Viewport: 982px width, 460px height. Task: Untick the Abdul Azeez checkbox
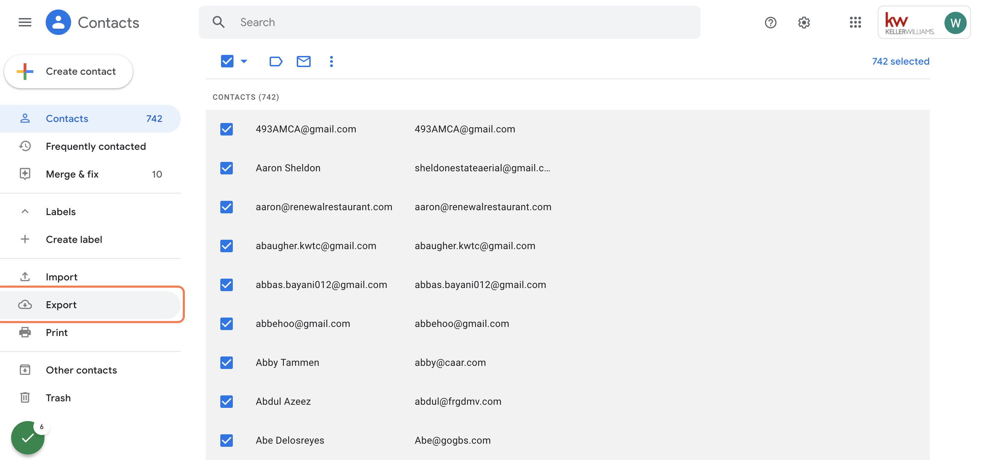pos(227,401)
